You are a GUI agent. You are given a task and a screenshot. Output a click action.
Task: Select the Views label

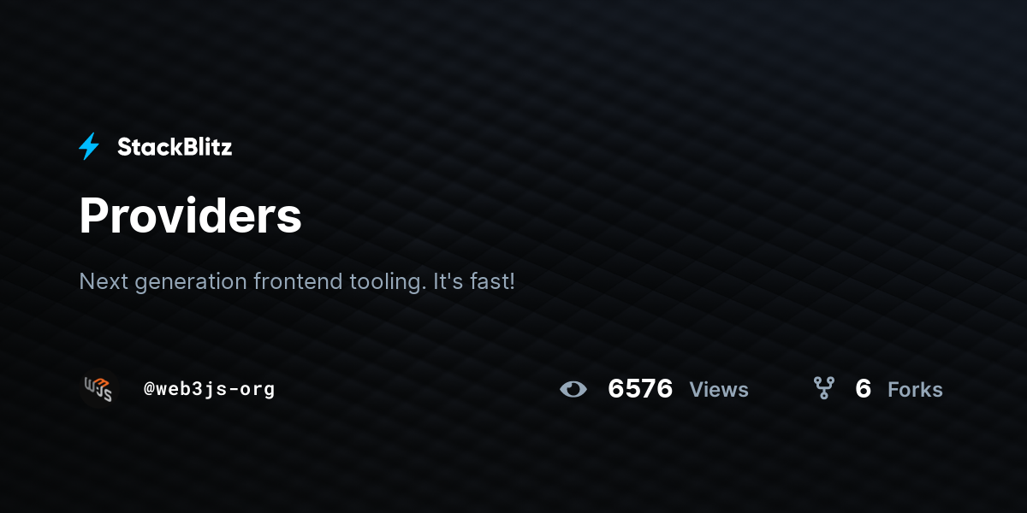pos(719,390)
